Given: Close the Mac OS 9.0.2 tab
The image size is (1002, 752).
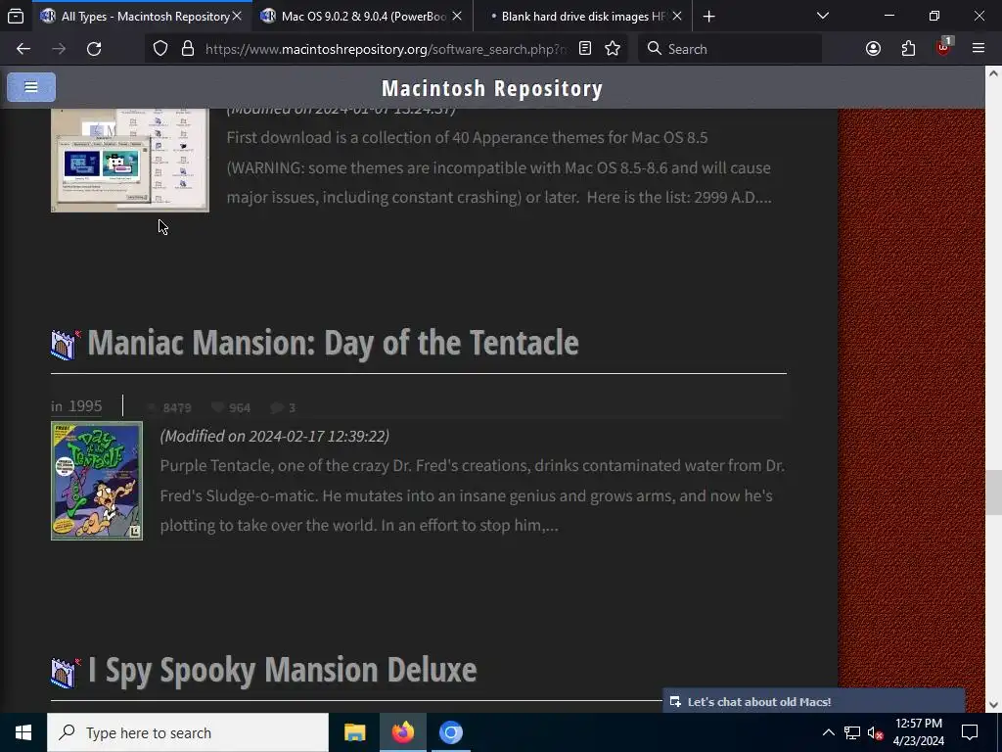Looking at the screenshot, I should pos(457,16).
